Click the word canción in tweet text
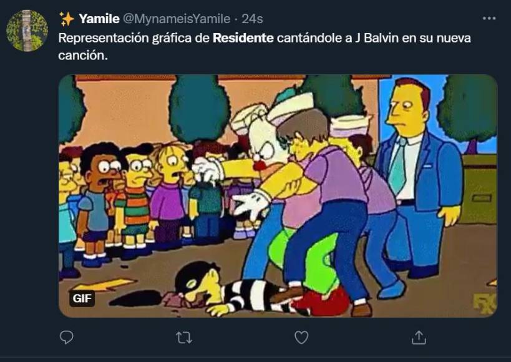 point(83,56)
